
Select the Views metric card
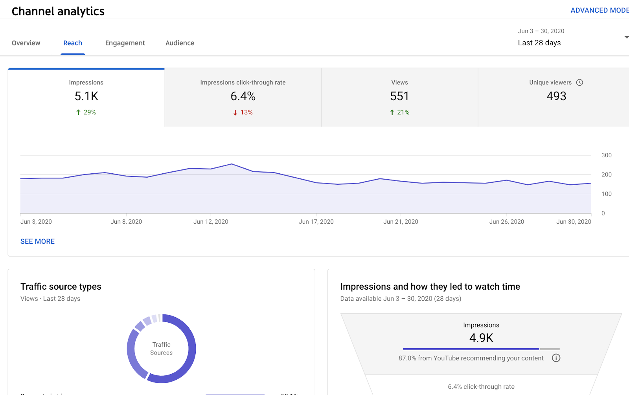[x=399, y=97]
